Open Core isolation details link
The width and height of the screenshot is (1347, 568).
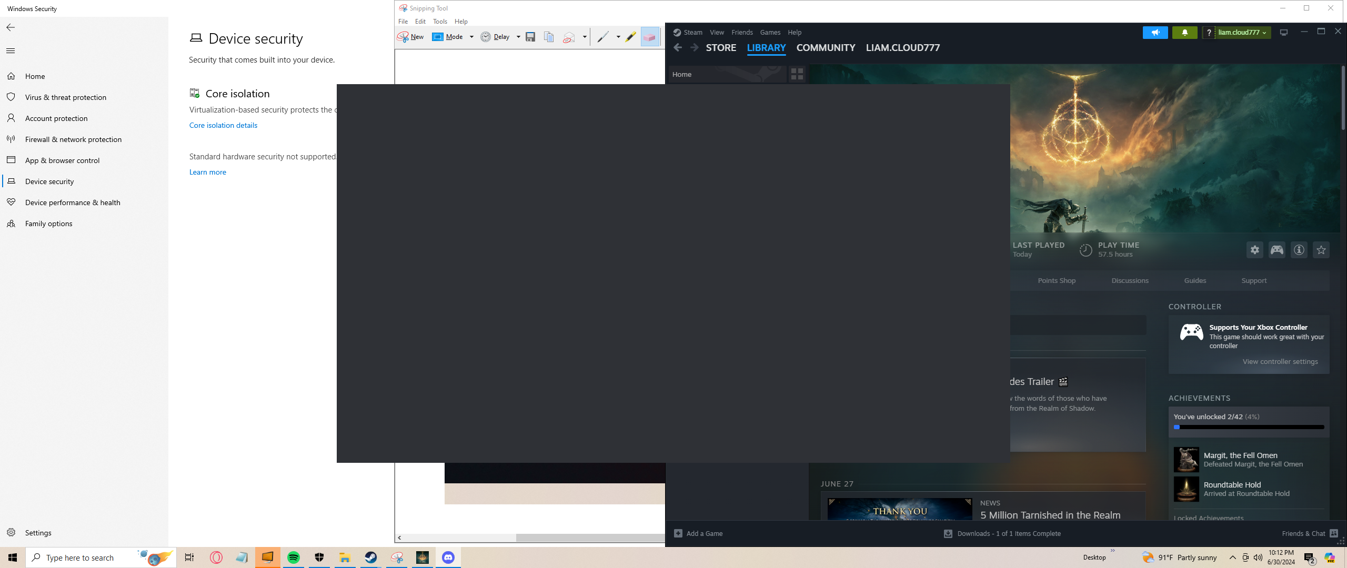pos(223,125)
